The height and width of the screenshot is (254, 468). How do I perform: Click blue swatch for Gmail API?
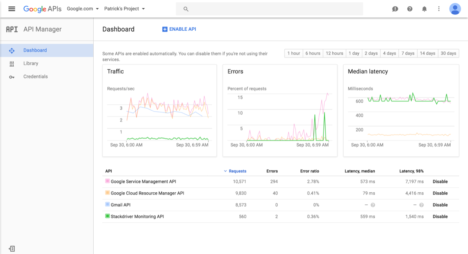tap(107, 205)
